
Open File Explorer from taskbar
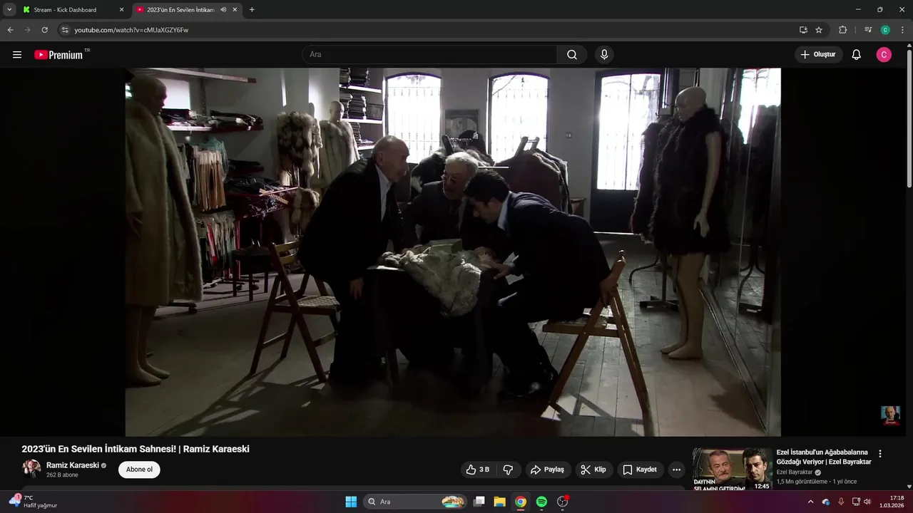500,502
